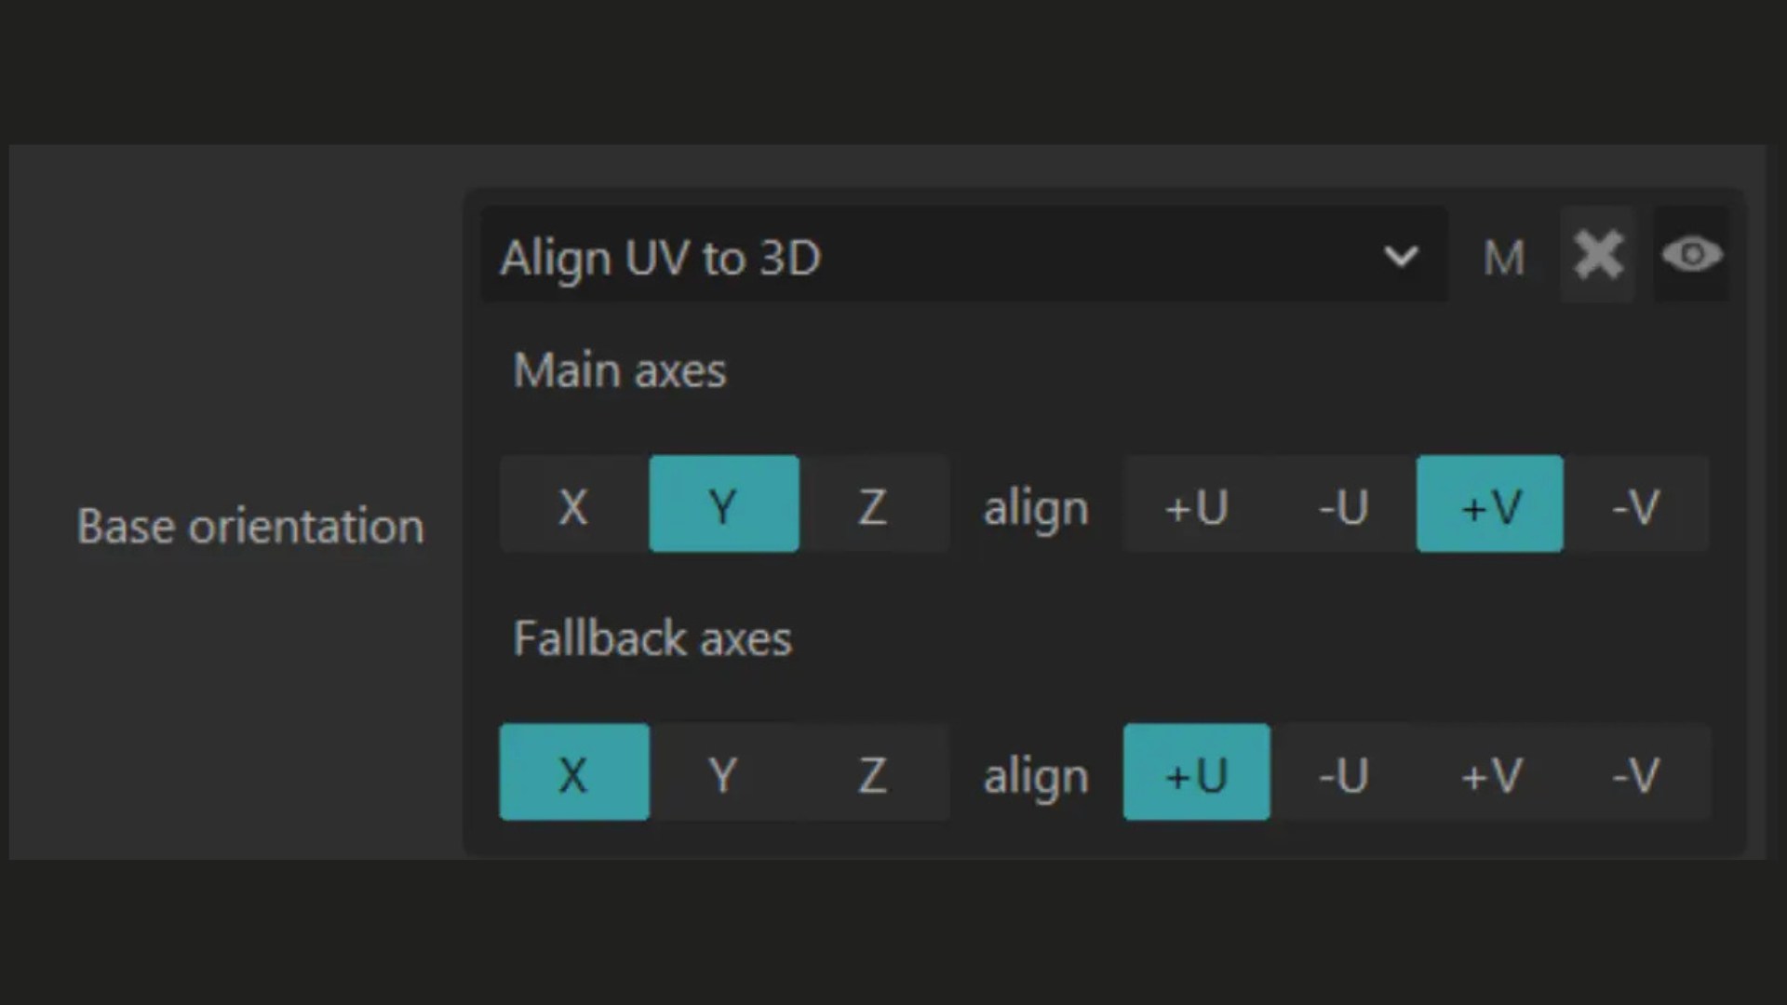
Task: Choose -U alignment for Main axes
Action: pos(1343,504)
